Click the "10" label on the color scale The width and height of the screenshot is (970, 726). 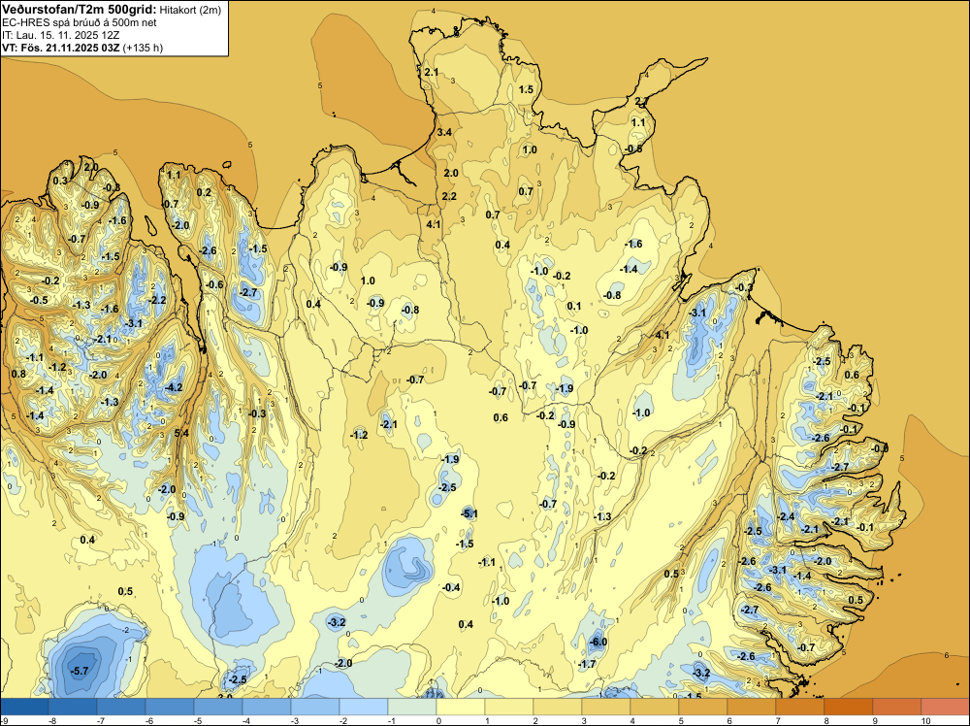click(925, 720)
